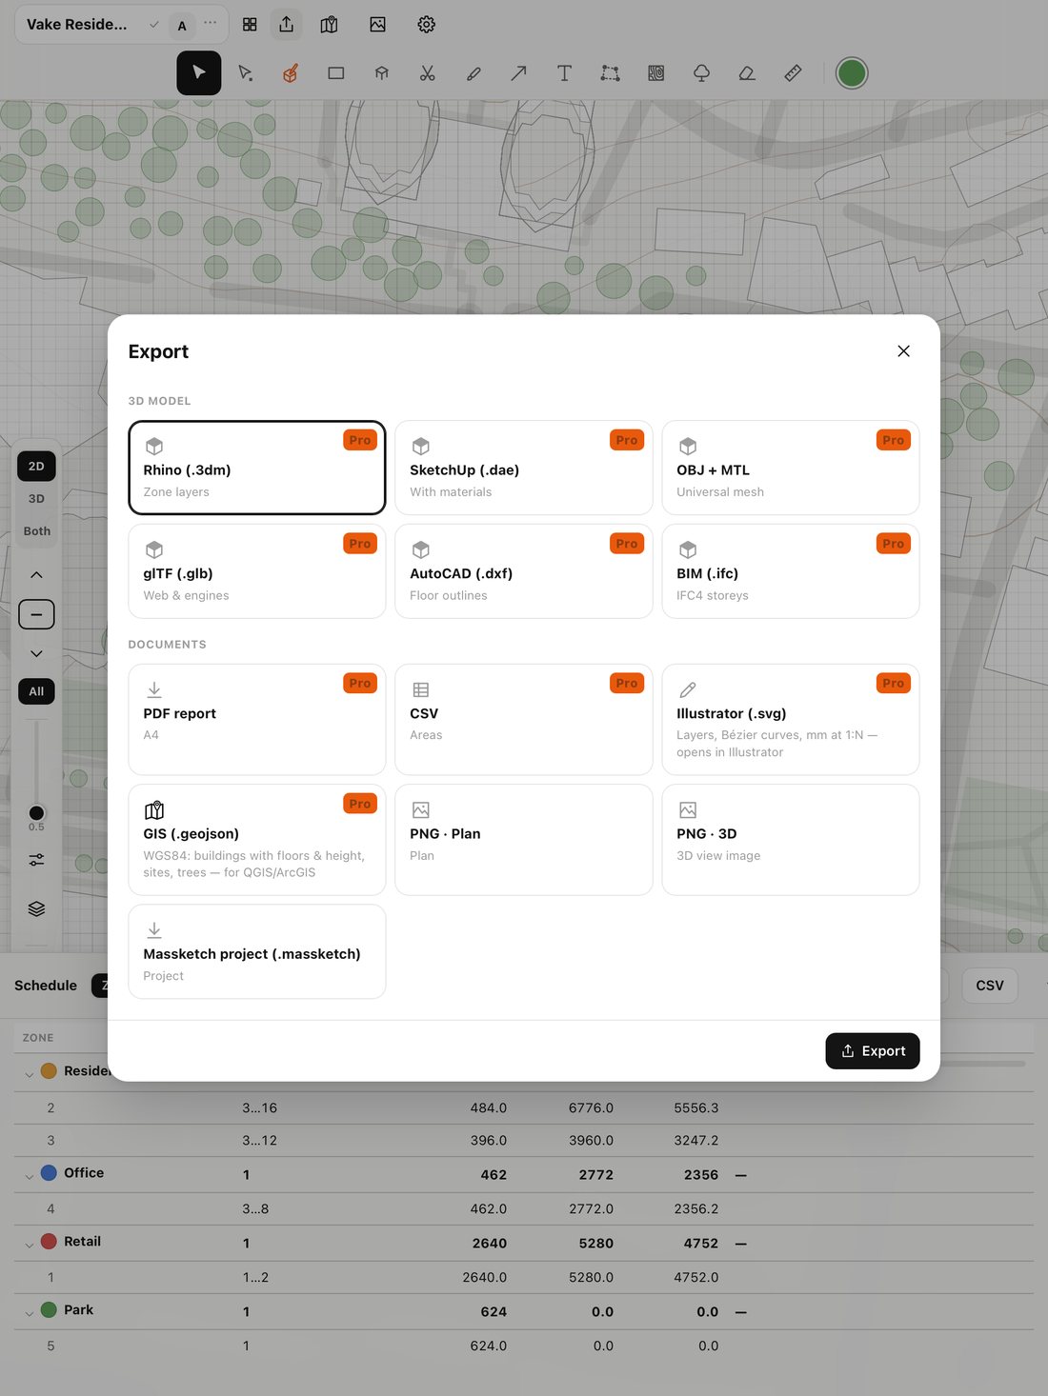Pick the building shape tool

(x=382, y=73)
